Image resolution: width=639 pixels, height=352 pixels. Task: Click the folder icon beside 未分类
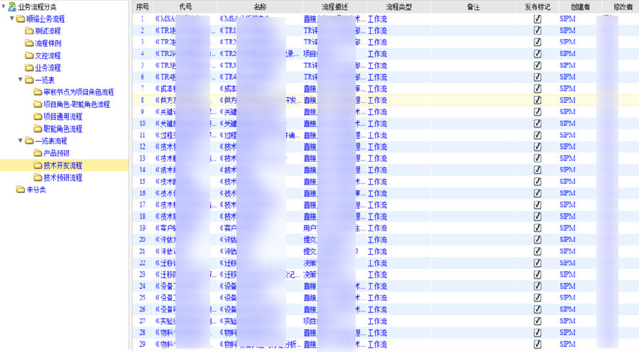pos(21,190)
